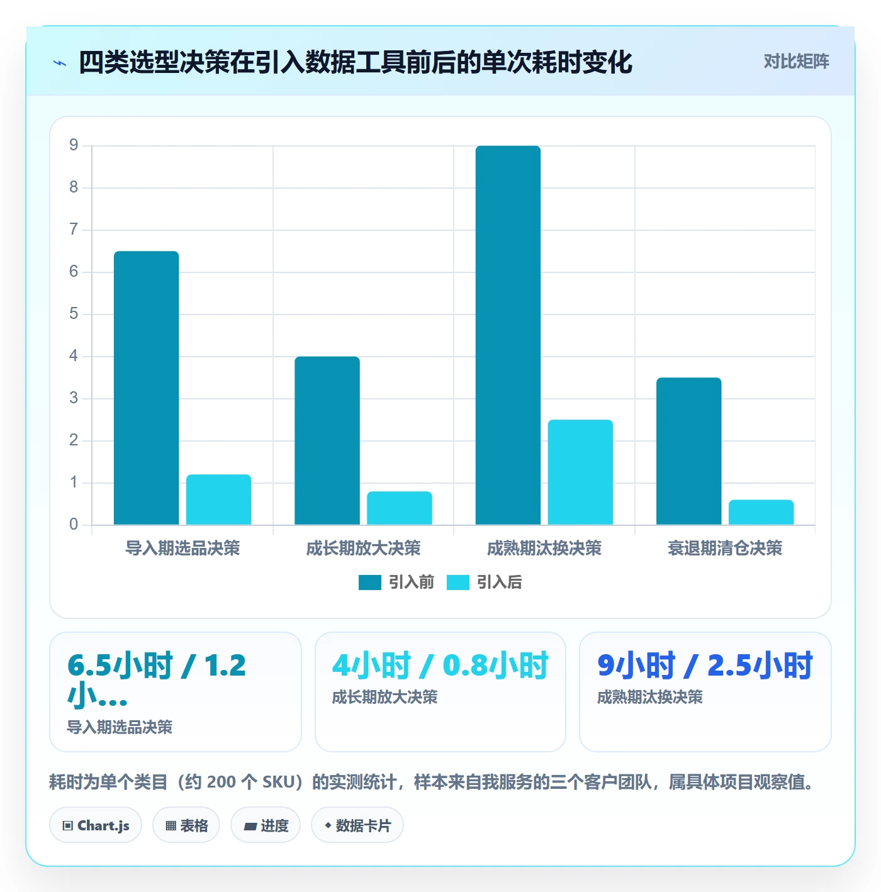Image resolution: width=881 pixels, height=892 pixels.
Task: Click the 导入期选品决策 caption in the stat card
Action: tap(120, 727)
